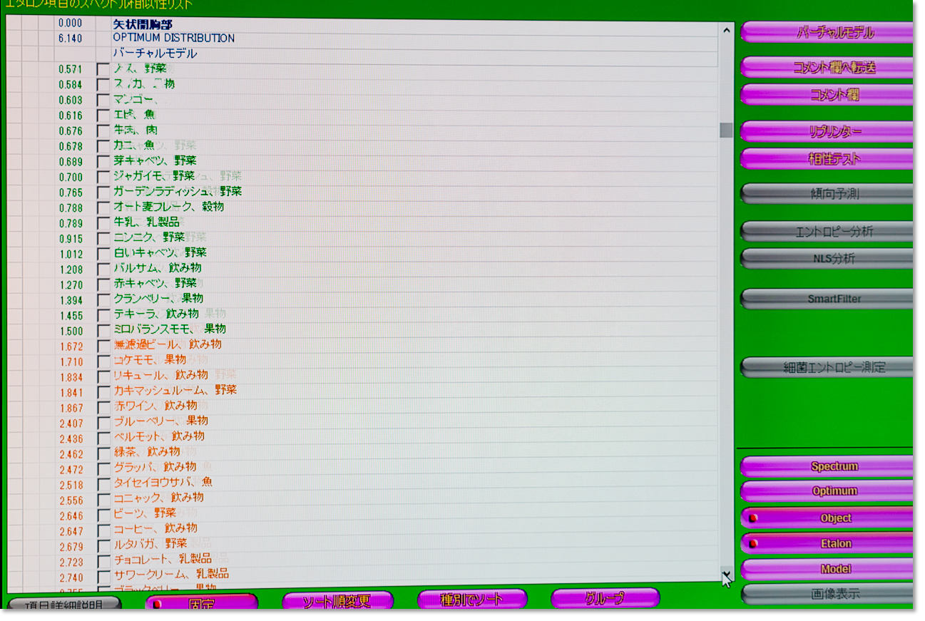This screenshot has width=925, height=621.
Task: Tick the 緑茶、飲み物 checkbox
Action: 103,453
